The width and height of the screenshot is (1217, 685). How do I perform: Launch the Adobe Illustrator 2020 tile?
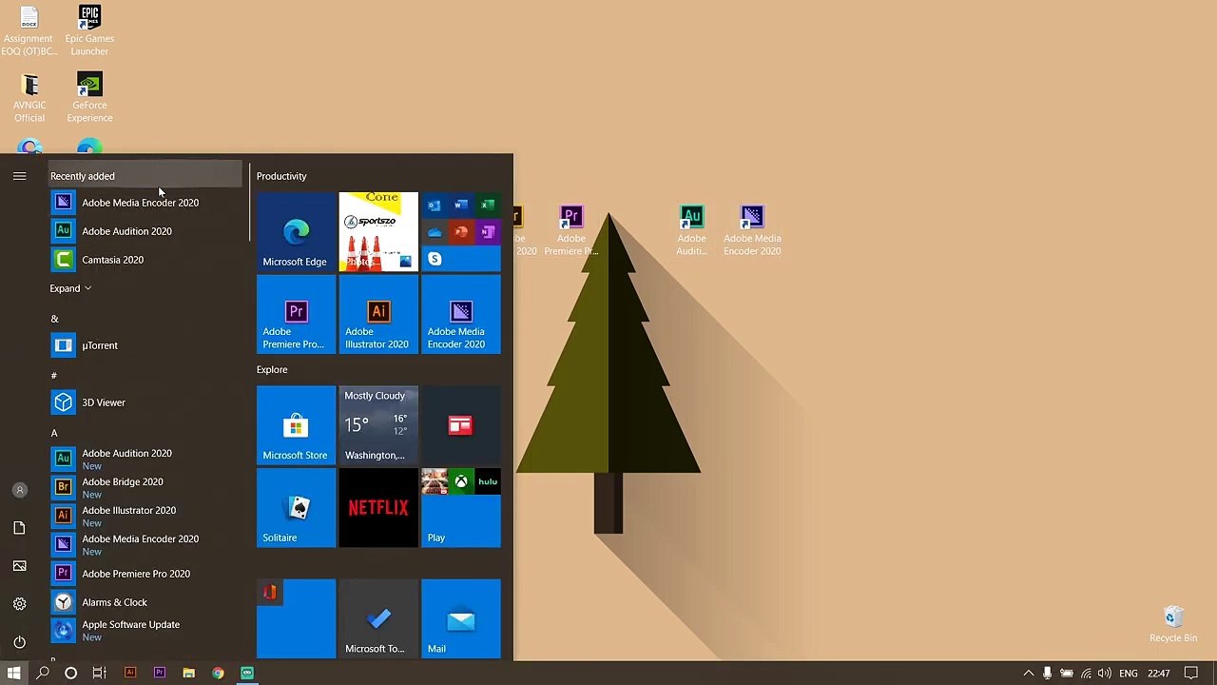(378, 315)
